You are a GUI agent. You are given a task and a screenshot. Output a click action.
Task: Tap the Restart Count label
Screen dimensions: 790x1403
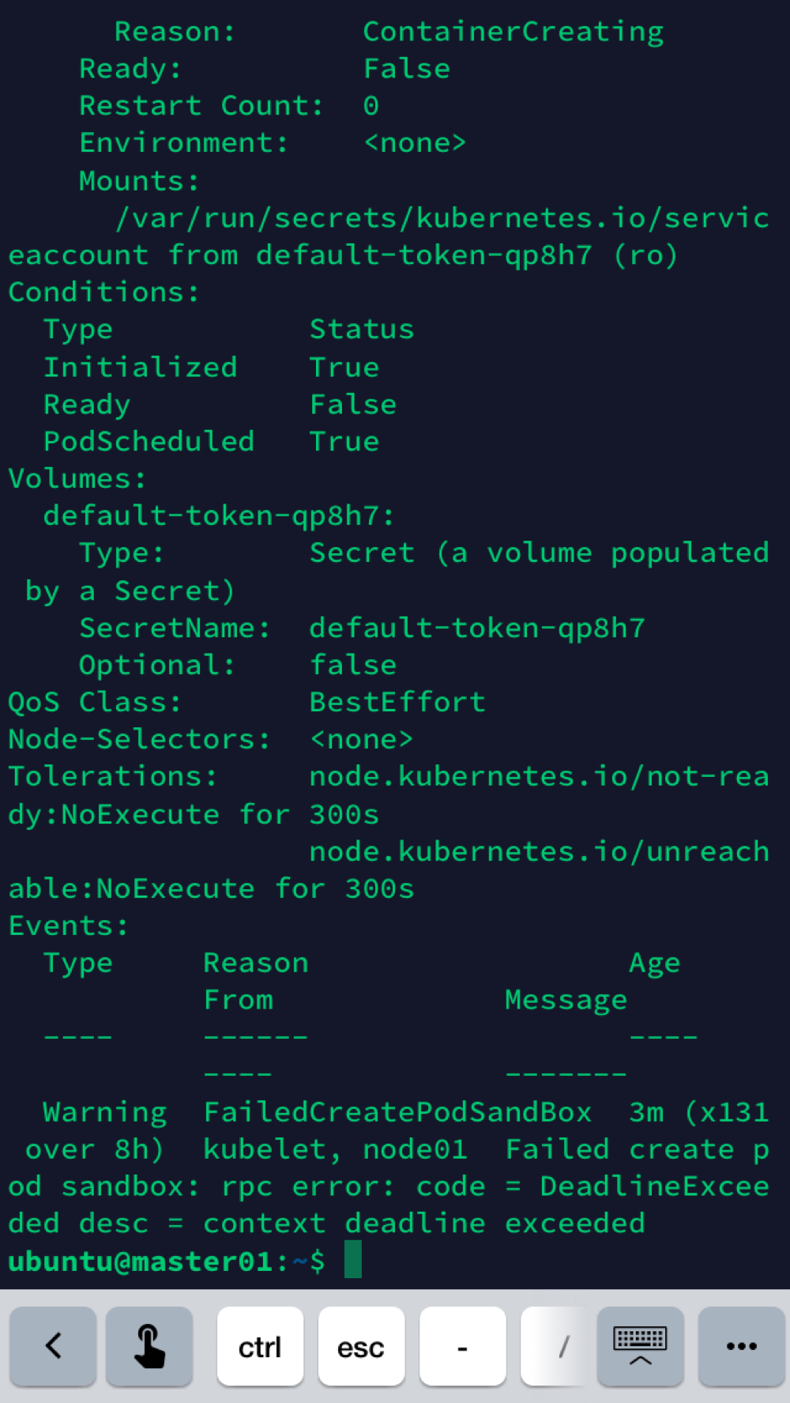pos(201,105)
